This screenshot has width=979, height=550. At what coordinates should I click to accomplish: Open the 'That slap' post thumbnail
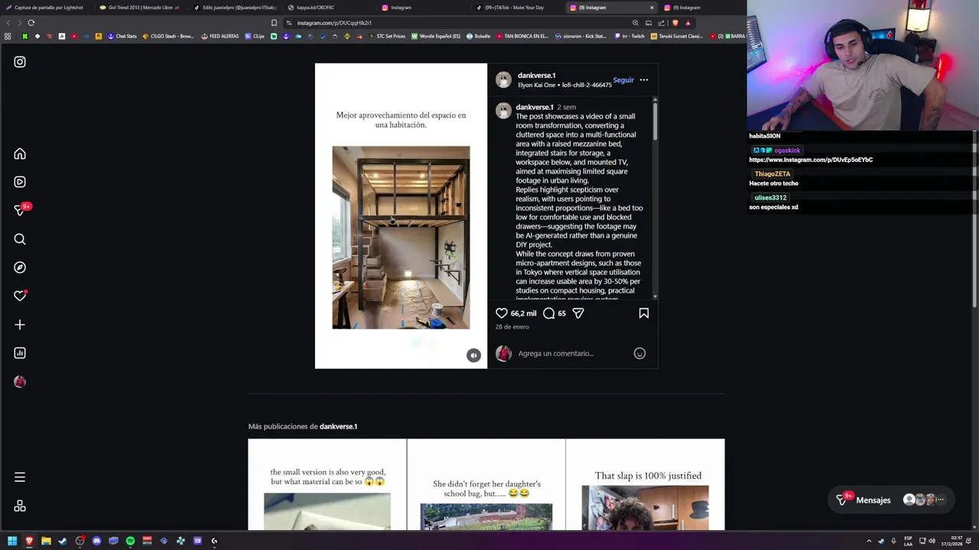coord(646,484)
